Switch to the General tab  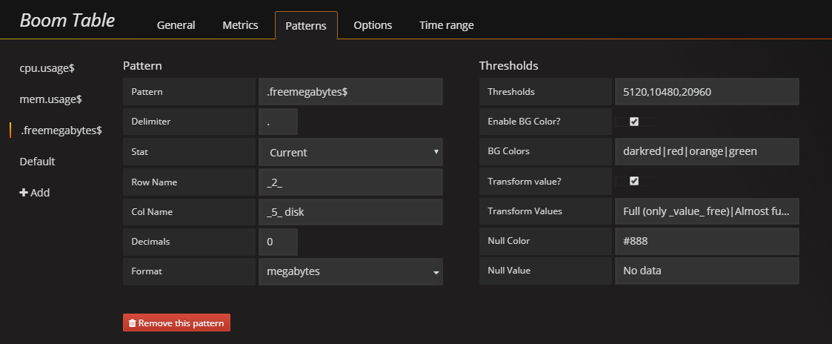click(x=176, y=25)
